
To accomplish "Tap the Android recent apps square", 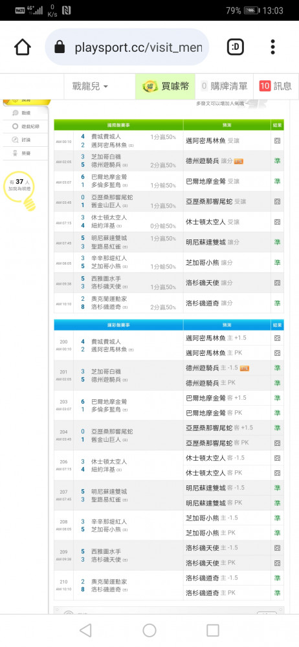I will (x=213, y=630).
